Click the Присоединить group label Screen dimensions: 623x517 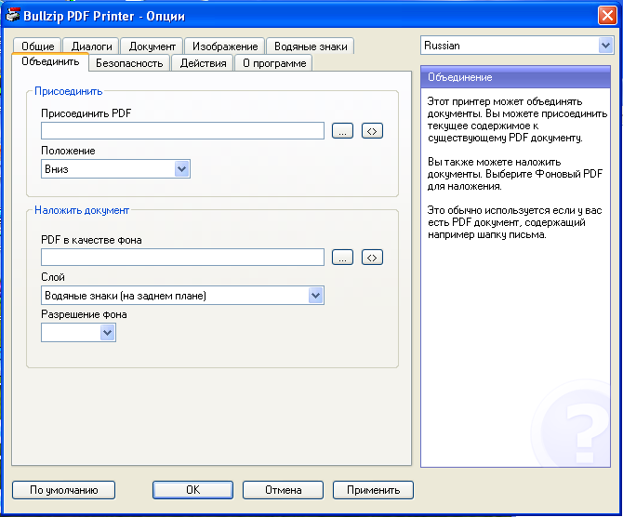68,91
